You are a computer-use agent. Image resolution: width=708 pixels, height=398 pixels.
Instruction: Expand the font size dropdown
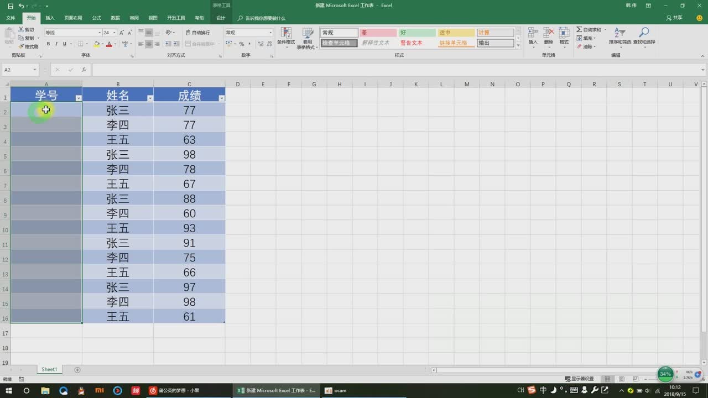click(114, 33)
